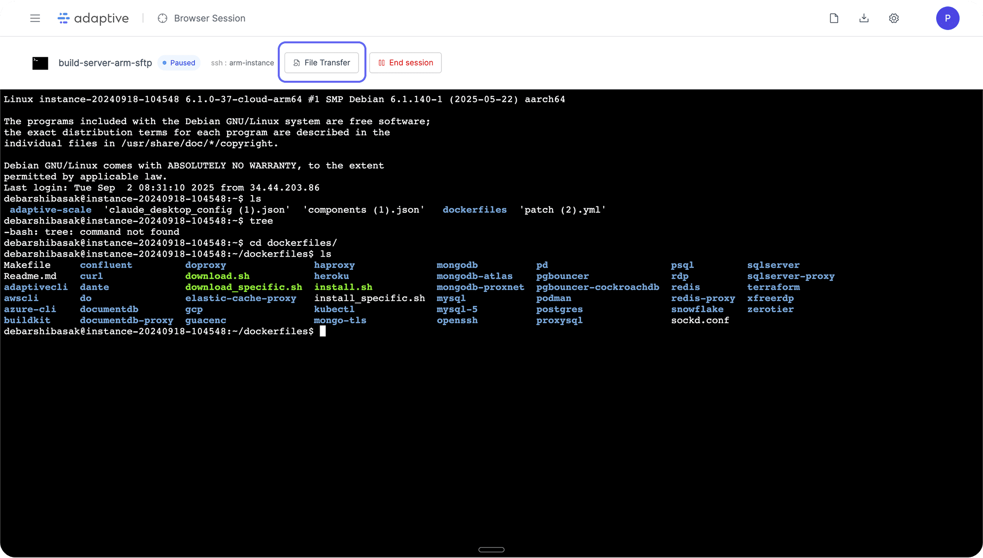Click 'sqlserver-proxy' directory name
Viewport: 983px width, 558px height.
pyautogui.click(x=791, y=276)
